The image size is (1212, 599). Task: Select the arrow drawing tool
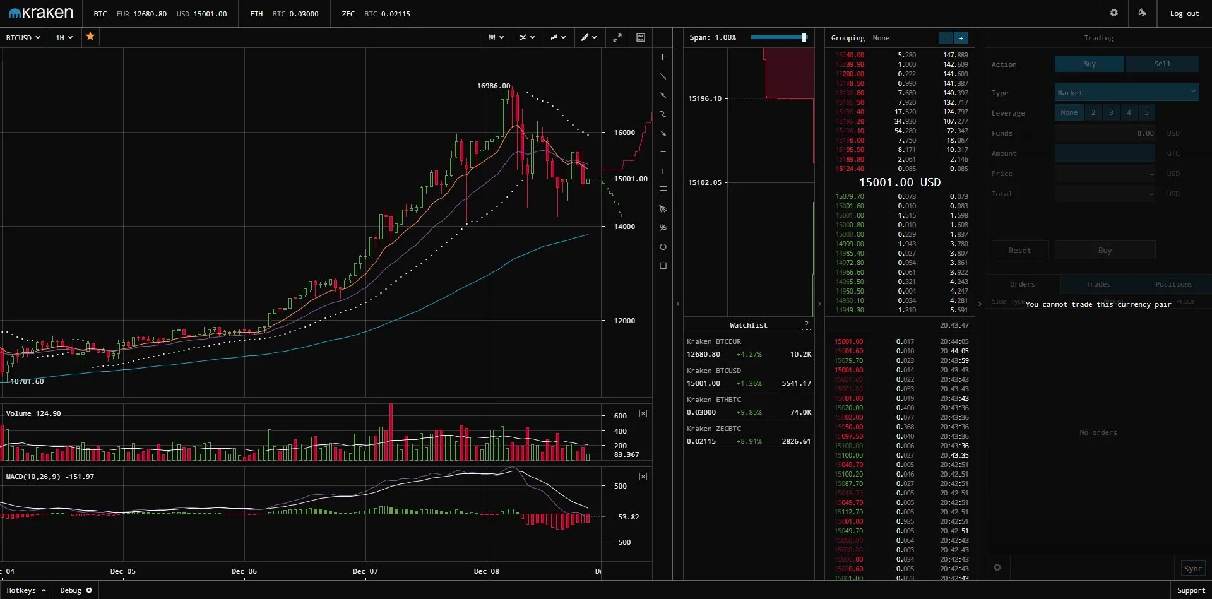[663, 133]
